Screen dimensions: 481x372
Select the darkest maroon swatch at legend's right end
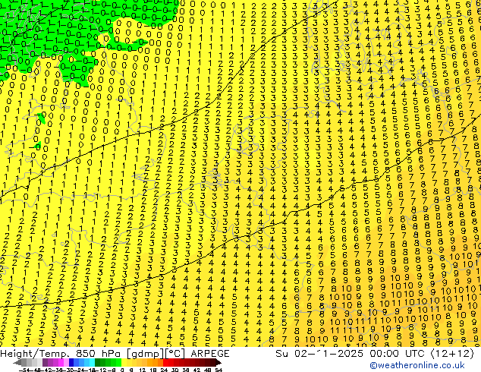218,363
